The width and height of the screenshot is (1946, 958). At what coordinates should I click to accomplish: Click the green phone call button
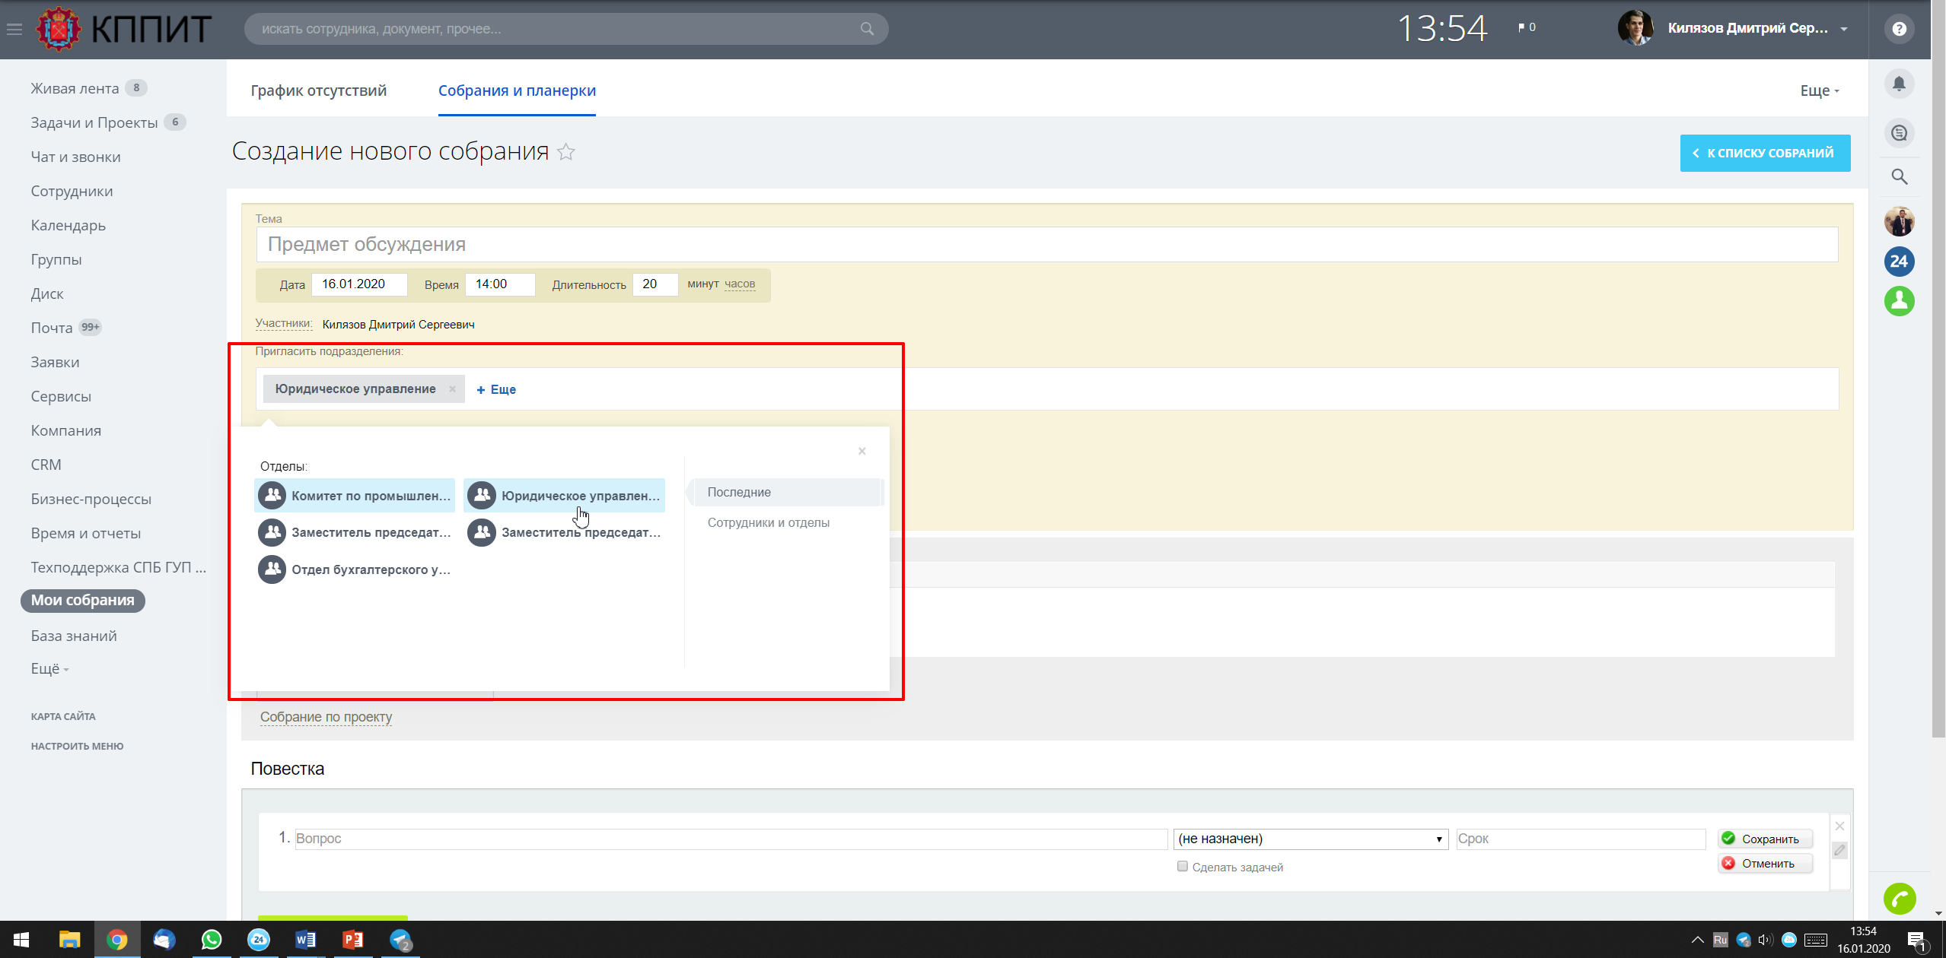tap(1899, 899)
